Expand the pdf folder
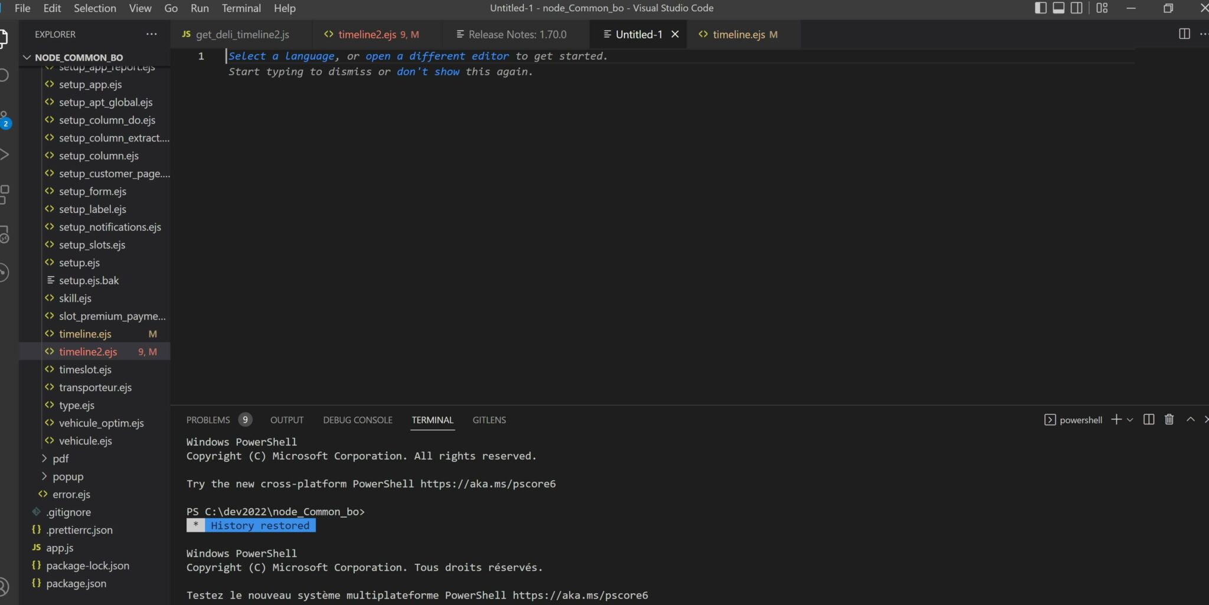Viewport: 1209px width, 605px height. coord(61,458)
